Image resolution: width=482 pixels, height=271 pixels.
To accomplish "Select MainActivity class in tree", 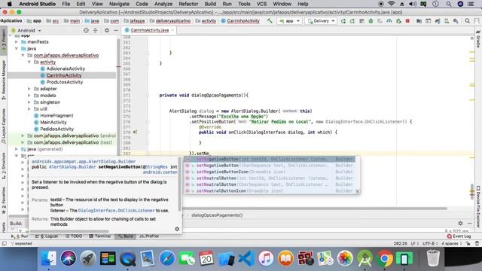I will (x=53, y=122).
